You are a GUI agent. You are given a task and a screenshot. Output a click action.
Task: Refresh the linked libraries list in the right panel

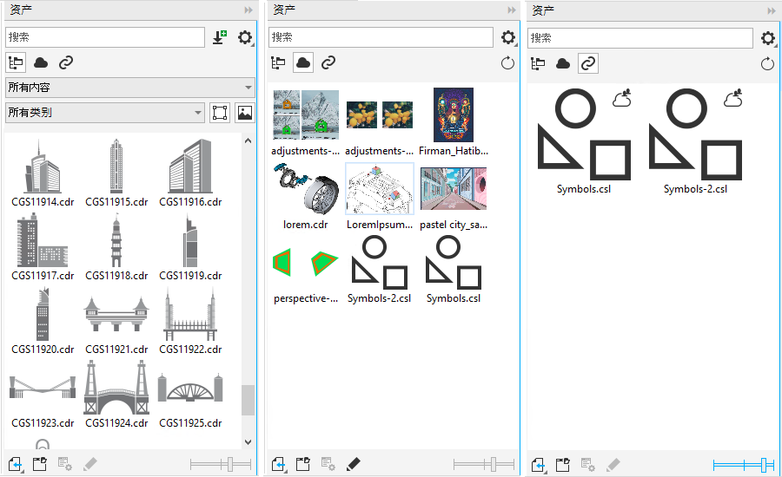pyautogui.click(x=767, y=63)
